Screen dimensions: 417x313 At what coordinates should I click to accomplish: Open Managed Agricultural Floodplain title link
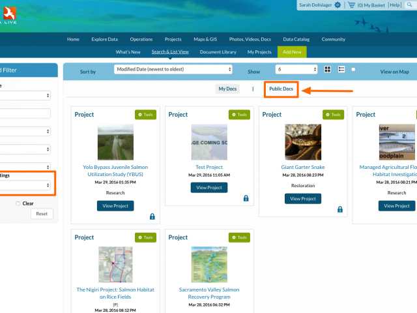(x=388, y=171)
